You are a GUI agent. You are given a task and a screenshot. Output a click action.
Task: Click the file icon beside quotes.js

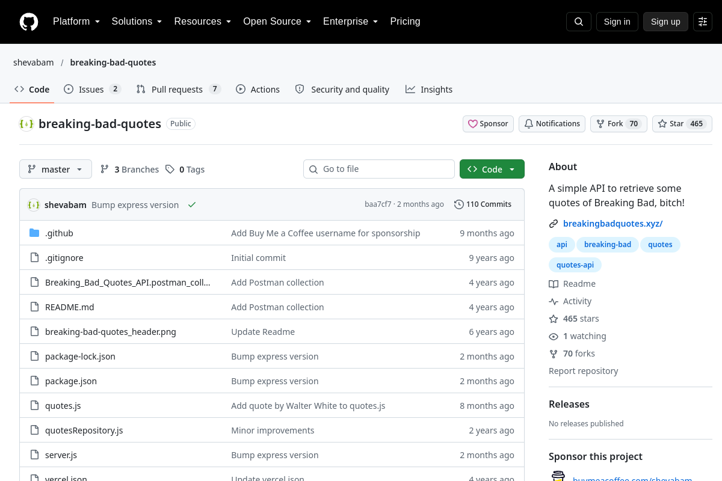[x=34, y=406]
